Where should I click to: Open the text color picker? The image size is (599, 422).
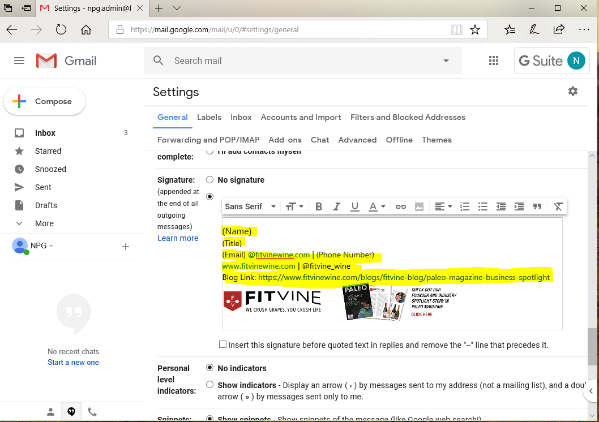[x=376, y=206]
